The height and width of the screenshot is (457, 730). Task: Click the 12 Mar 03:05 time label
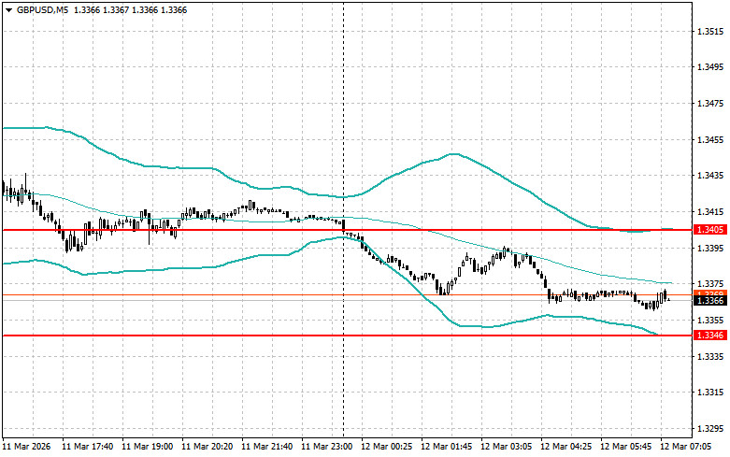pos(506,447)
